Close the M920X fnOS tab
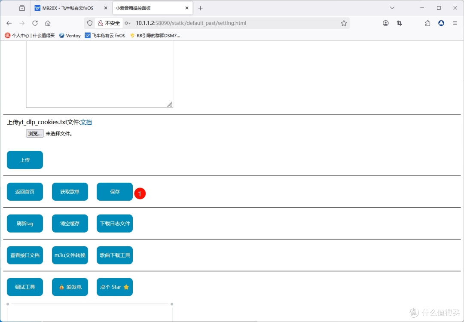Viewport: 464px width, 322px height. pyautogui.click(x=106, y=8)
